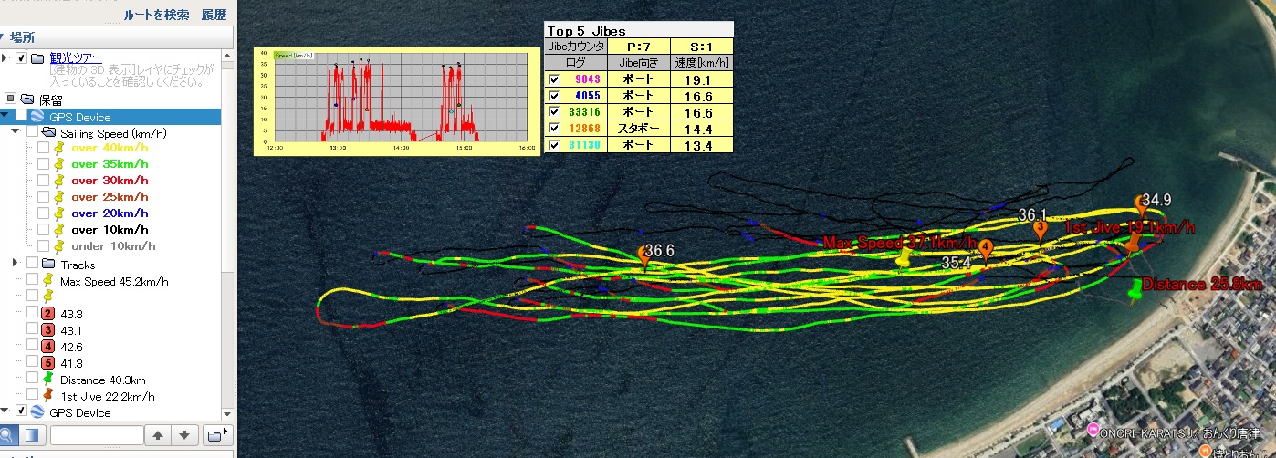Click the search magnifier icon below places list
This screenshot has width=1276, height=458.
pos(7,435)
